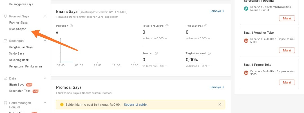Open Lainnya link in Promosi Saya card

pos(217,87)
